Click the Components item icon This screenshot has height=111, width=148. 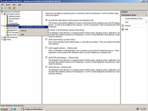point(8,23)
